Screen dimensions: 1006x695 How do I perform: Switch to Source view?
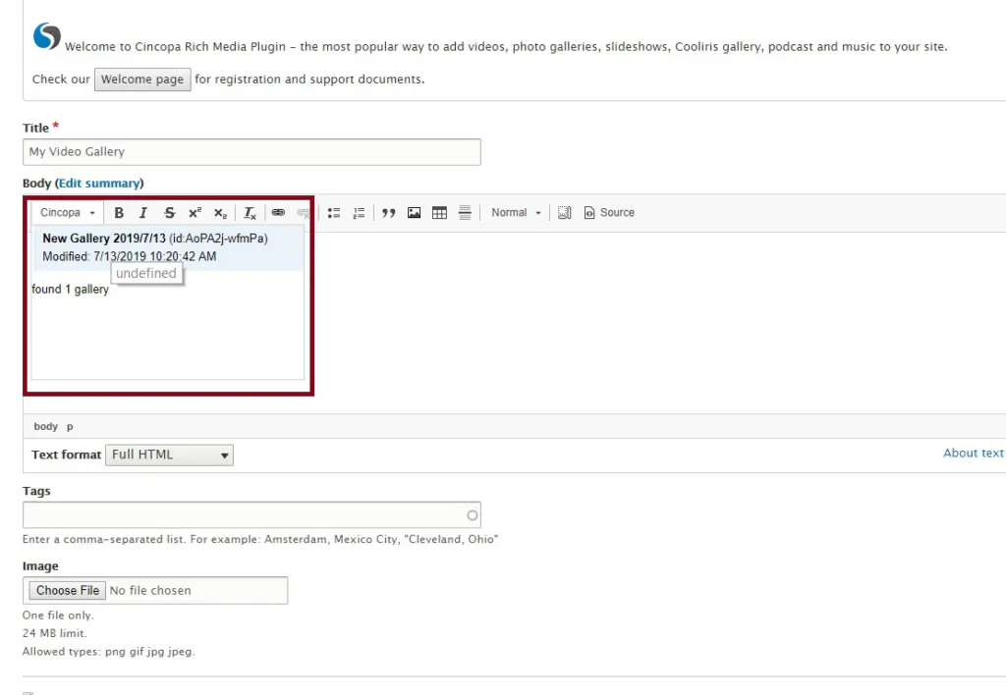pyautogui.click(x=609, y=213)
